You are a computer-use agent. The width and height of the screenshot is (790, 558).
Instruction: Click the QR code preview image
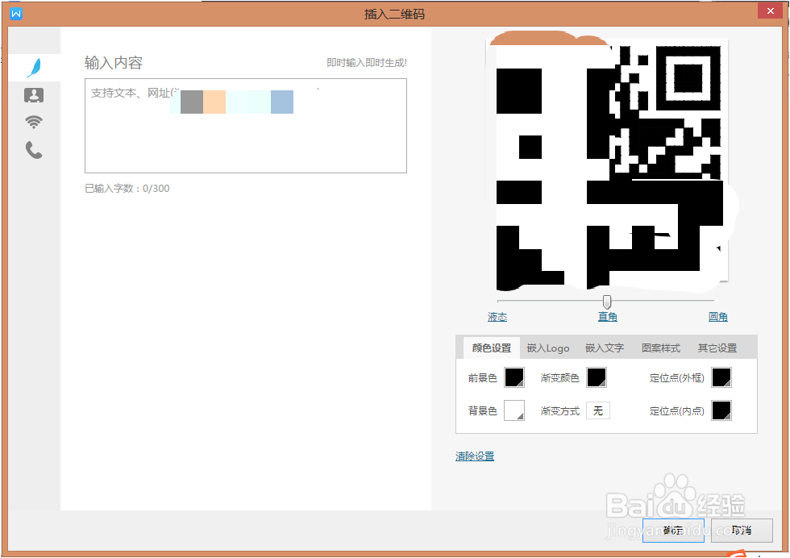(x=607, y=161)
